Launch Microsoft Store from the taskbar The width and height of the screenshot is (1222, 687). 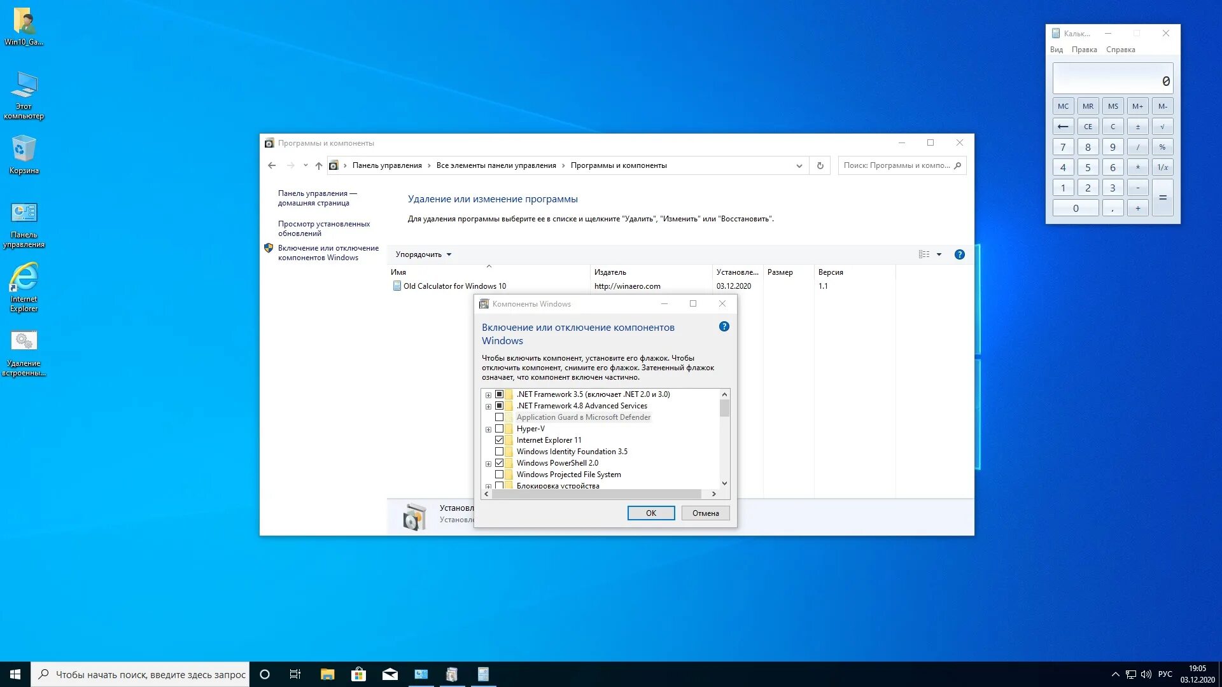[x=359, y=674]
